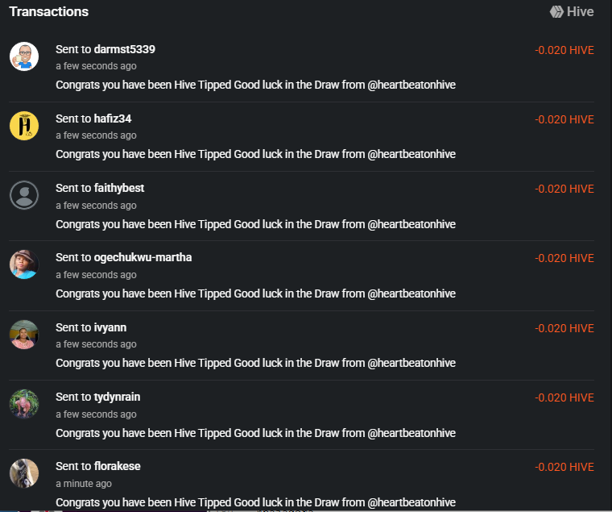Open the faithybest username link
The width and height of the screenshot is (612, 512).
119,188
